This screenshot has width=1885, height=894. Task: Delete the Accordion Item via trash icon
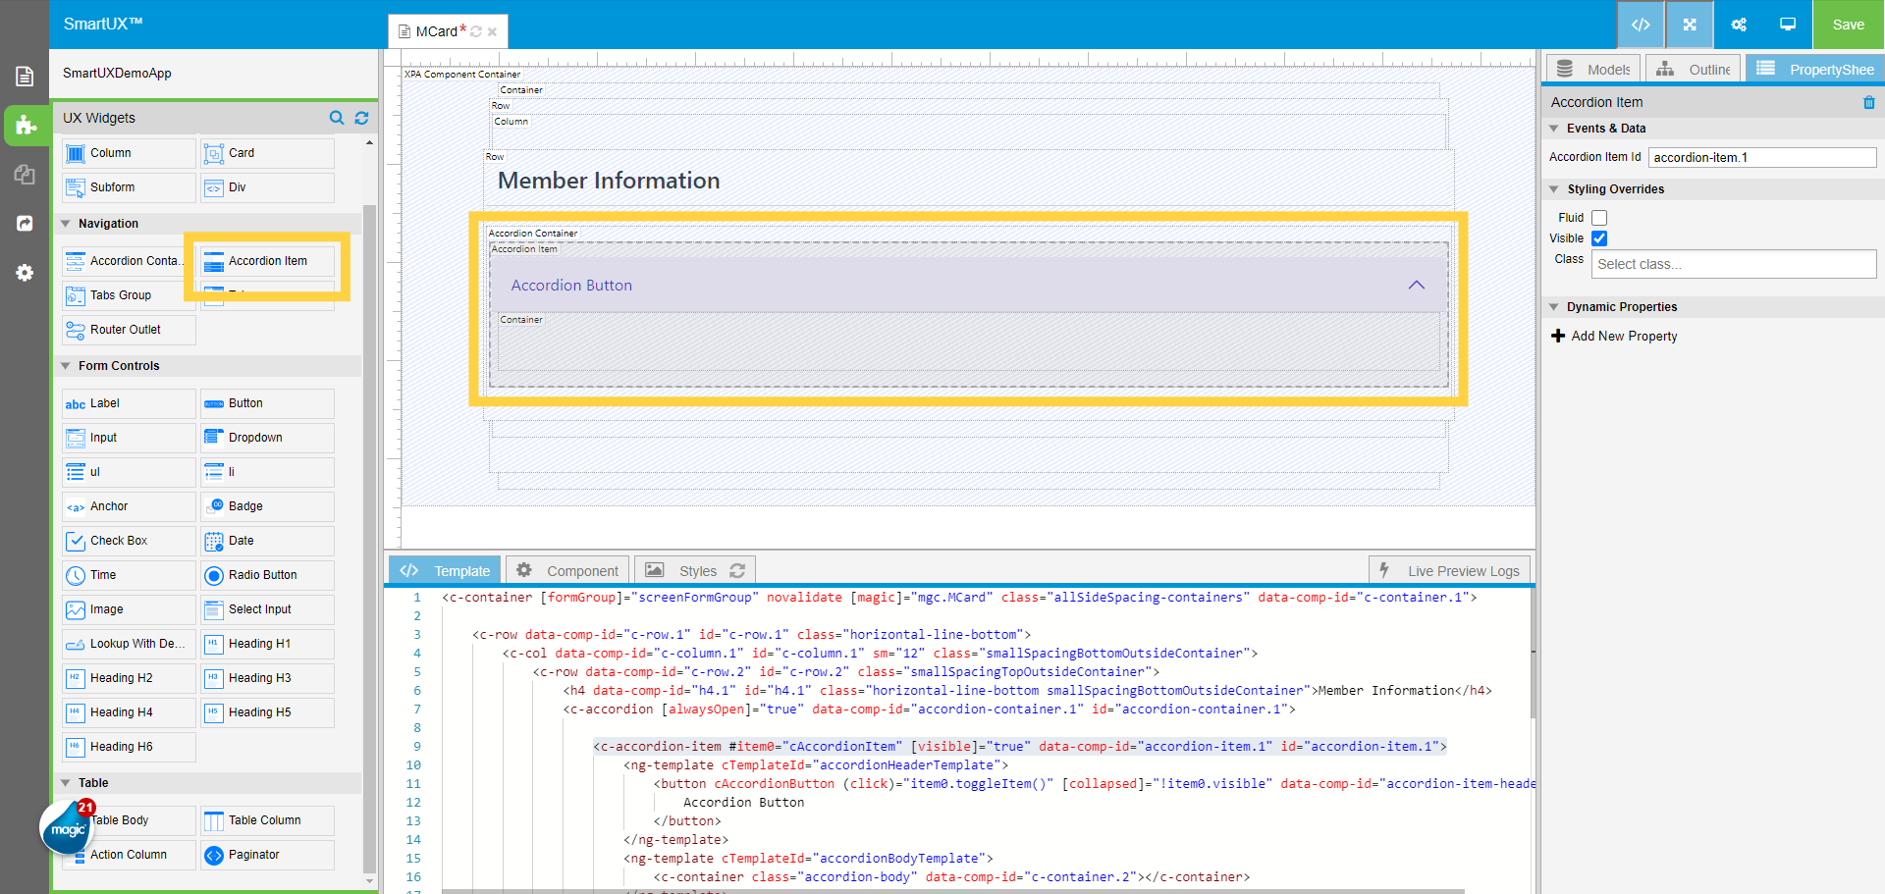pos(1869,102)
